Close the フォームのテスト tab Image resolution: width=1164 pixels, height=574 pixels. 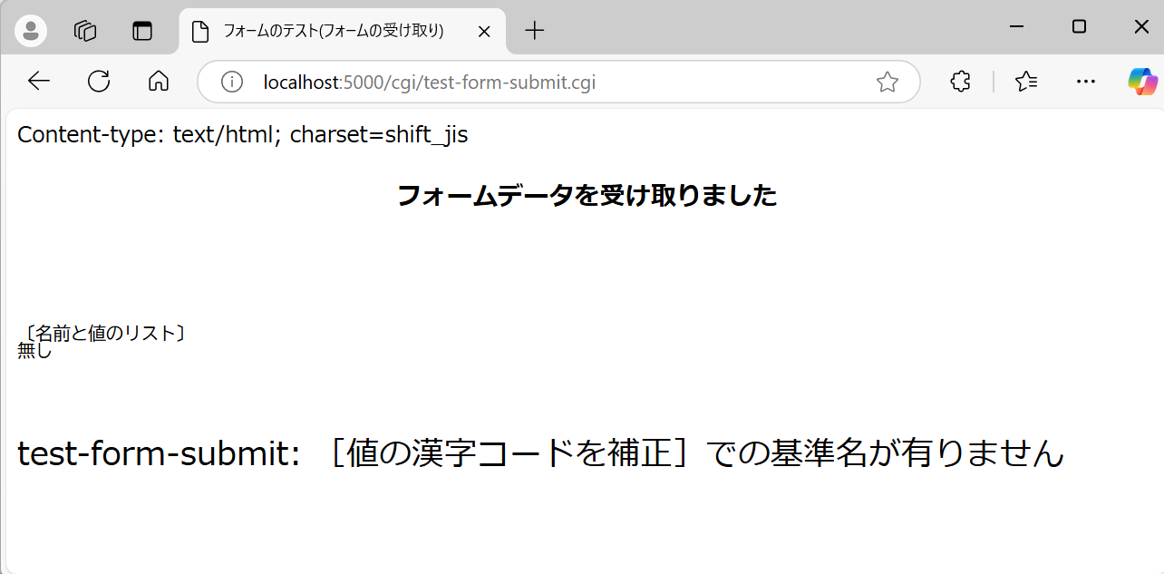[484, 31]
